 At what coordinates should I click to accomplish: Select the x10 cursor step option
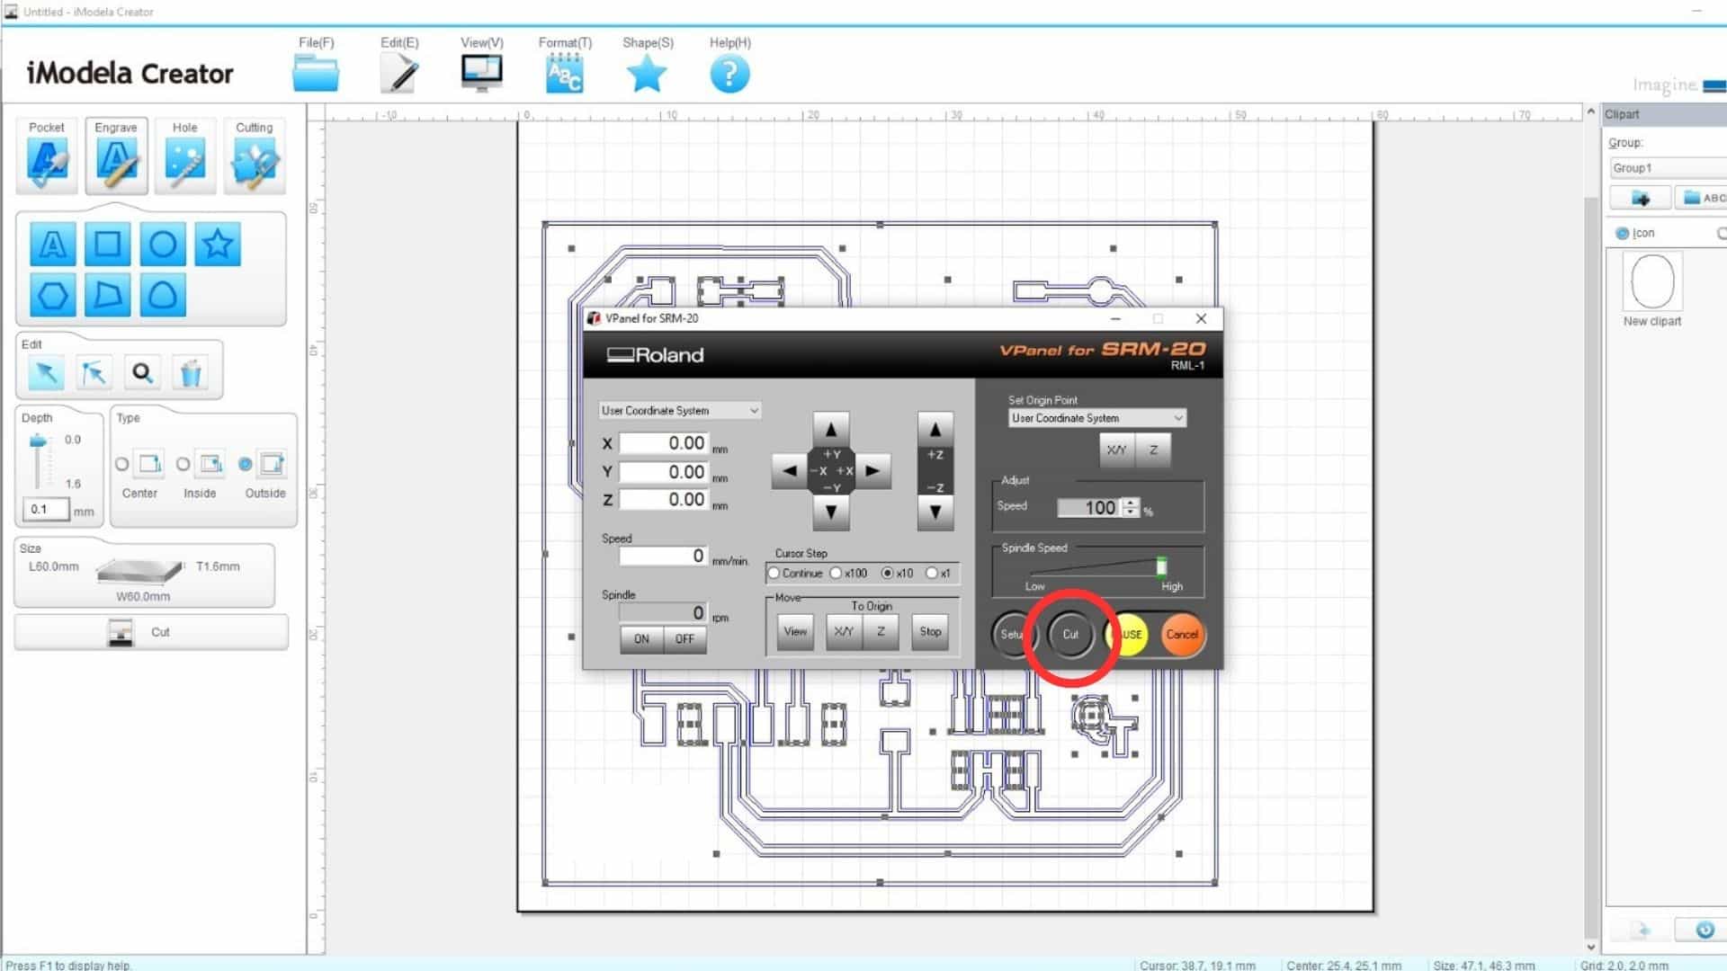point(887,574)
